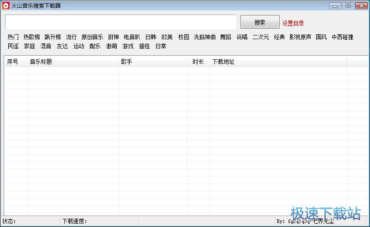
Task: Select the 日韩 category
Action: pos(151,37)
